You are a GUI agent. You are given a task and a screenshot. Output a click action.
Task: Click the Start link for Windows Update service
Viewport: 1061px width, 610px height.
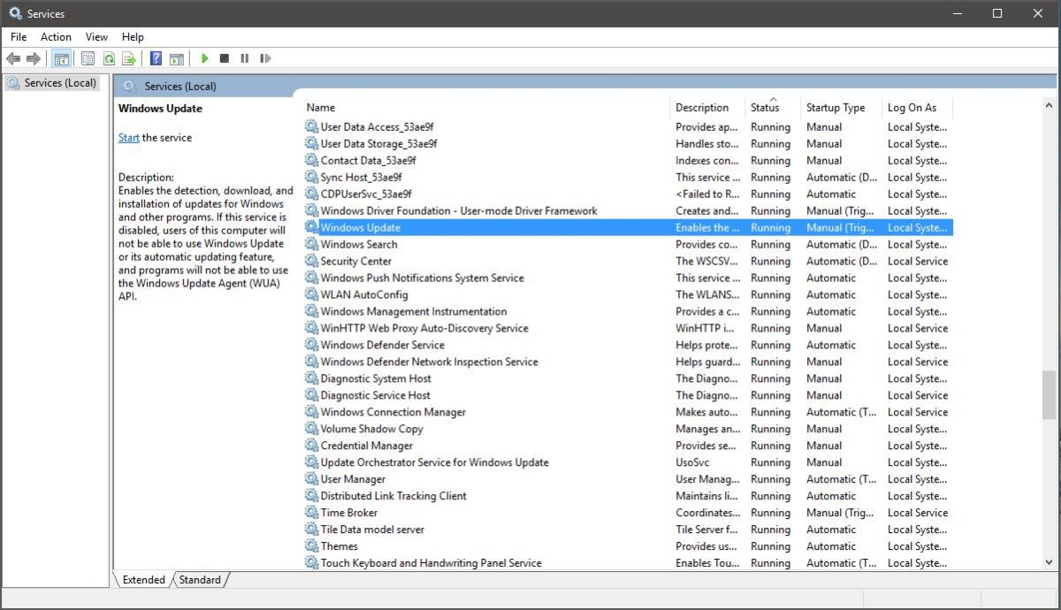[x=127, y=137]
